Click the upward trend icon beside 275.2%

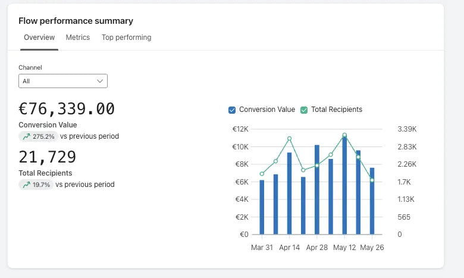coord(26,136)
